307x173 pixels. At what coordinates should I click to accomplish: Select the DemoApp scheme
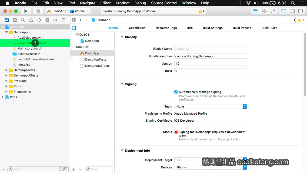56,11
